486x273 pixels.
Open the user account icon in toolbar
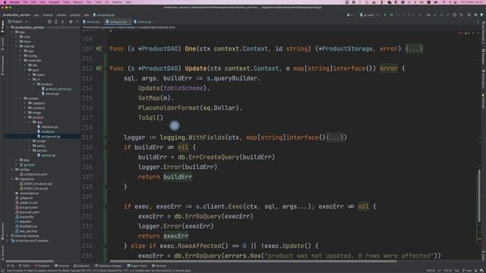pyautogui.click(x=349, y=15)
